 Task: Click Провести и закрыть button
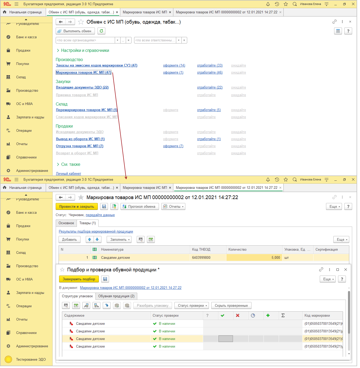click(x=77, y=206)
